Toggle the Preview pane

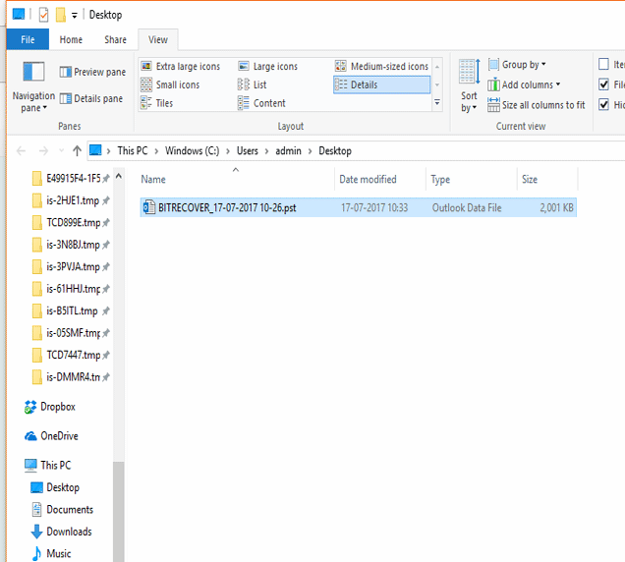[x=93, y=72]
